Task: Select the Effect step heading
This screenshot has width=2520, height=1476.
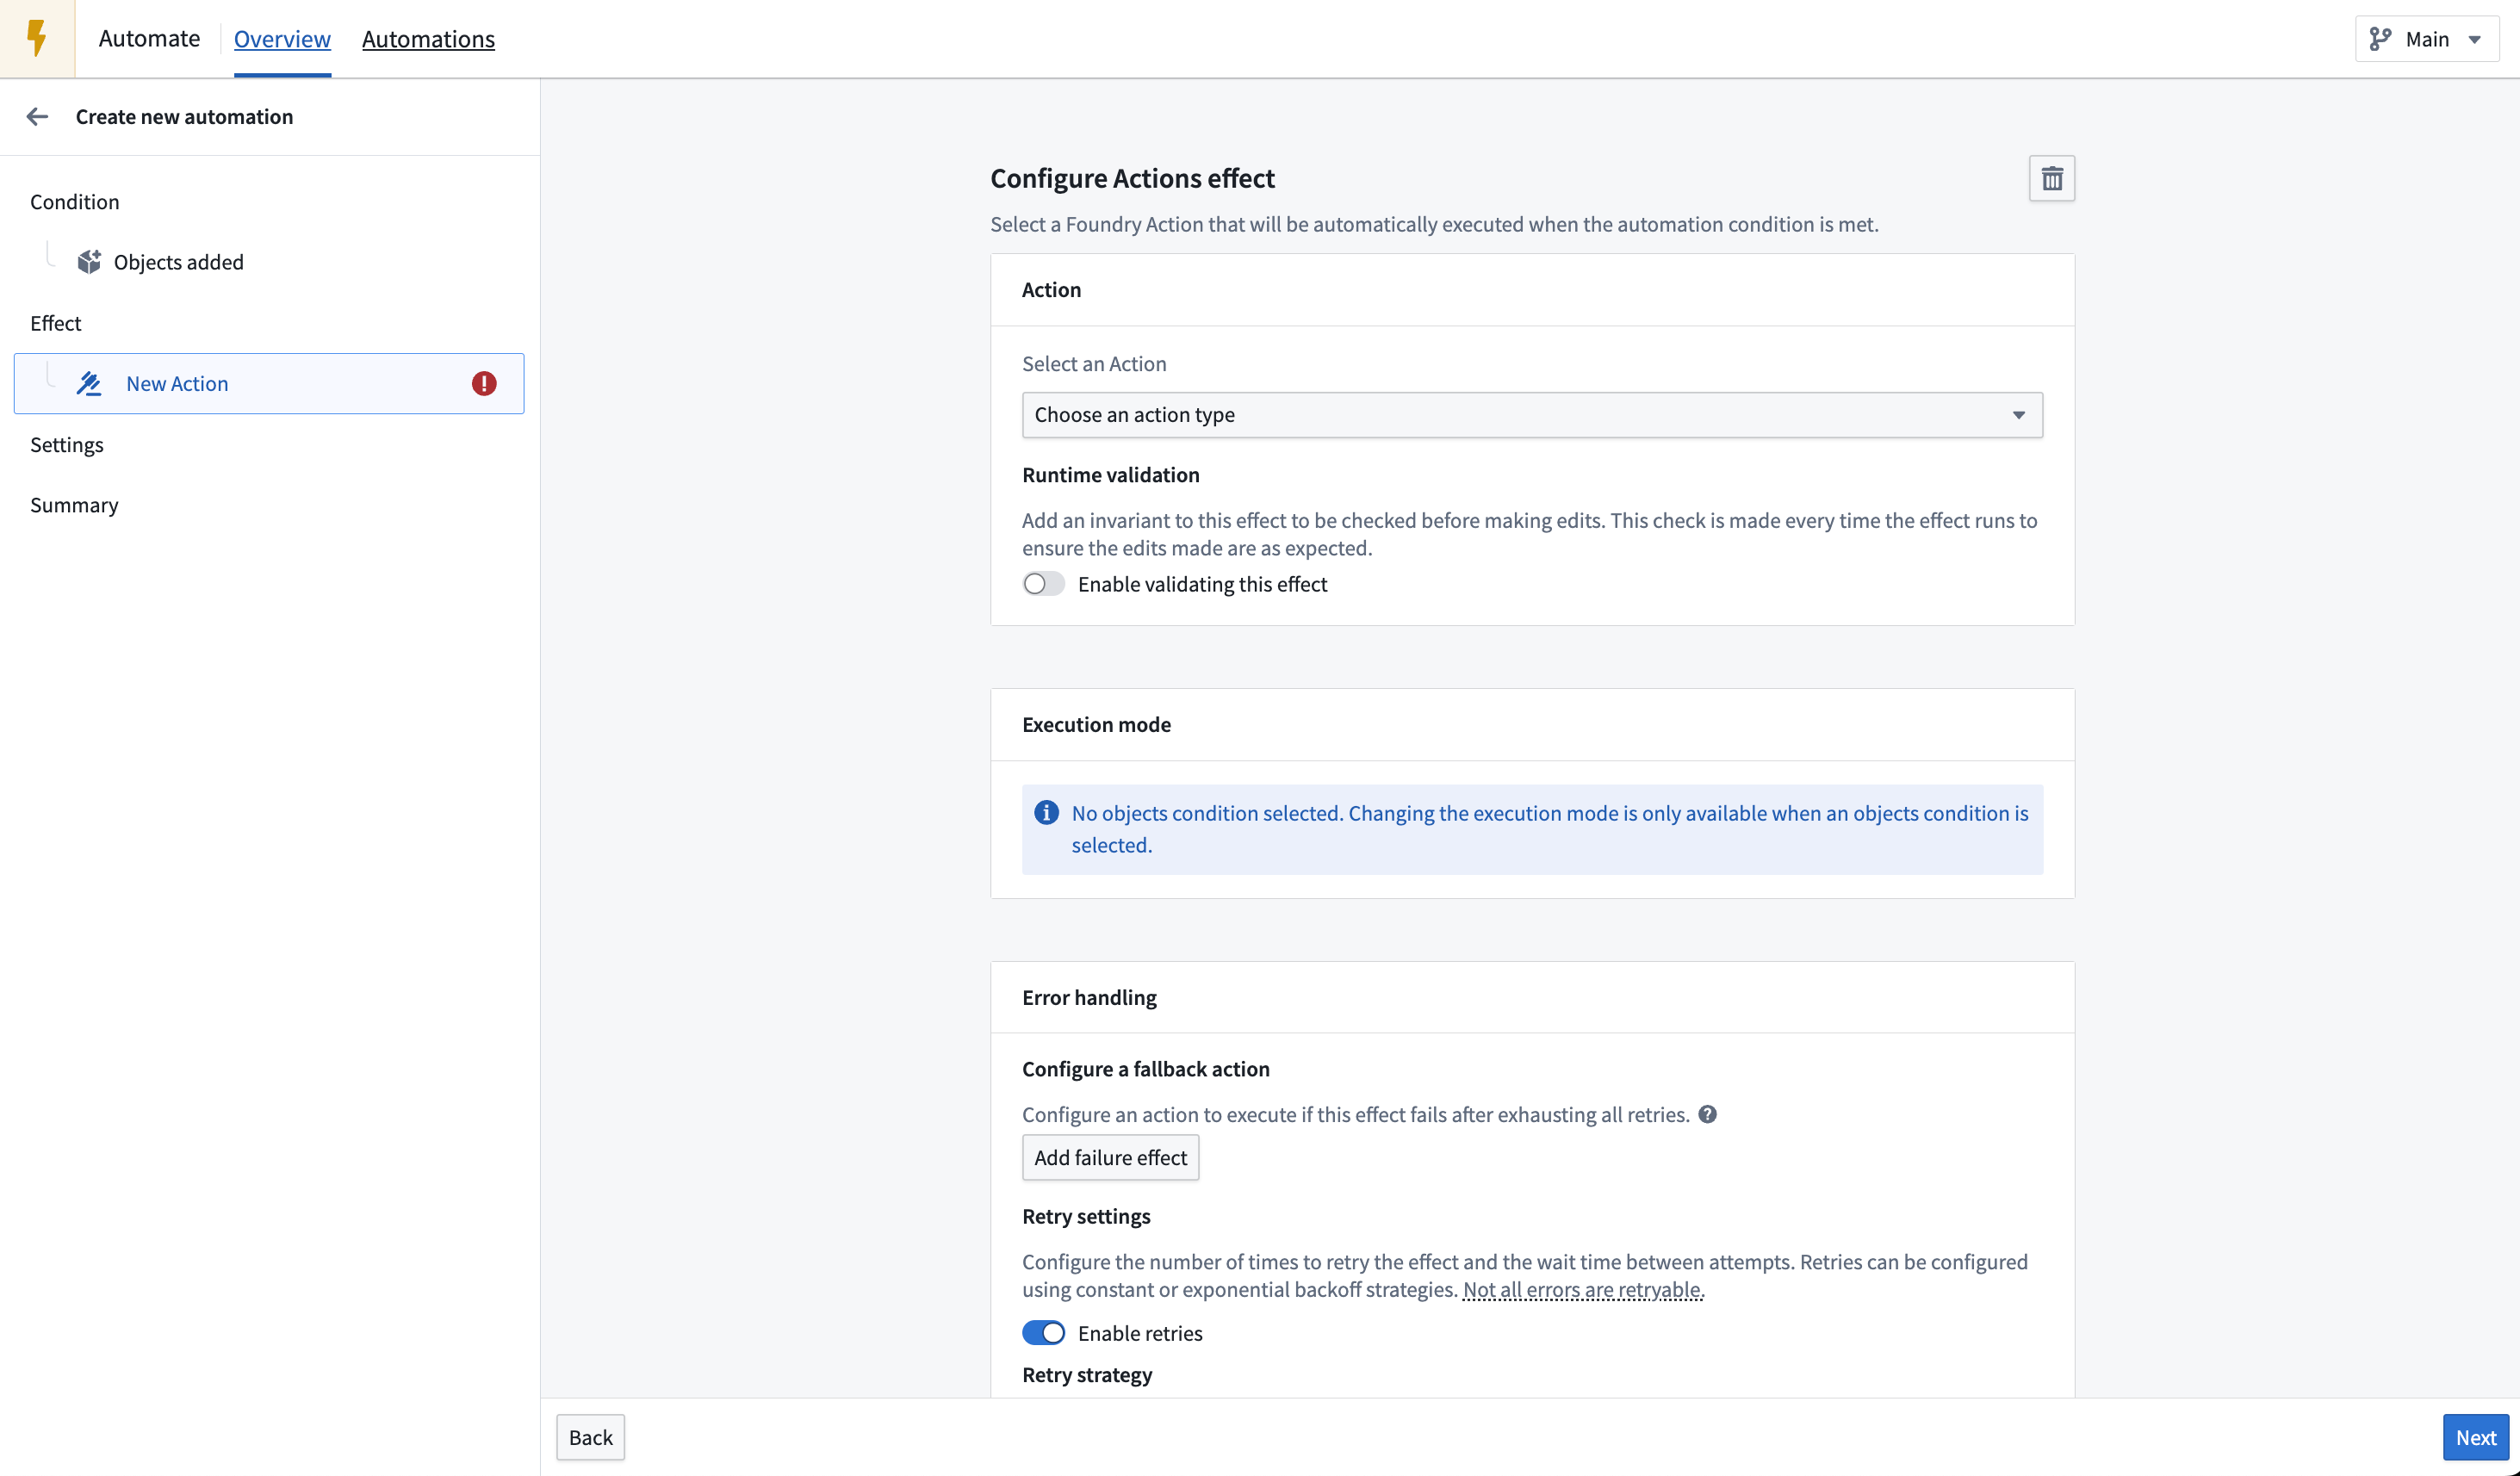Action: 56,323
